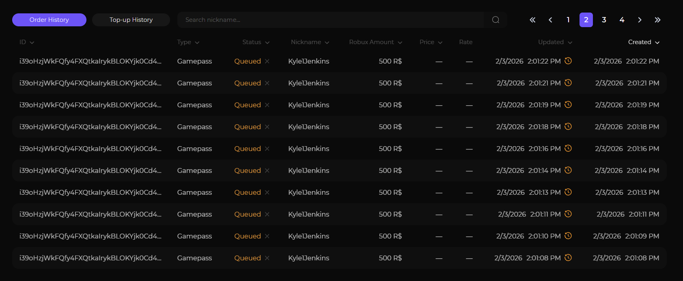Switch to Top-up History tab
The width and height of the screenshot is (683, 281).
coord(131,20)
